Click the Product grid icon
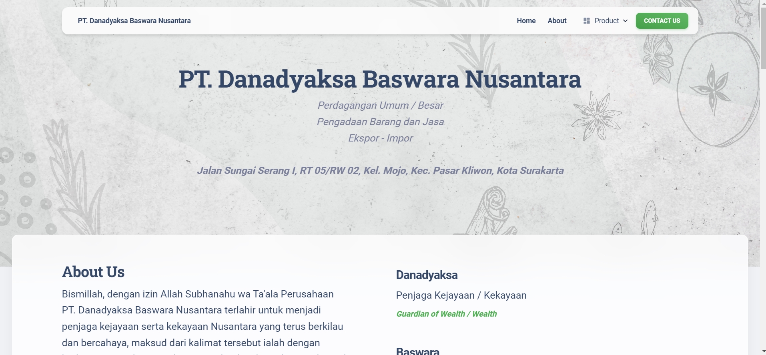The image size is (766, 355). coord(587,21)
